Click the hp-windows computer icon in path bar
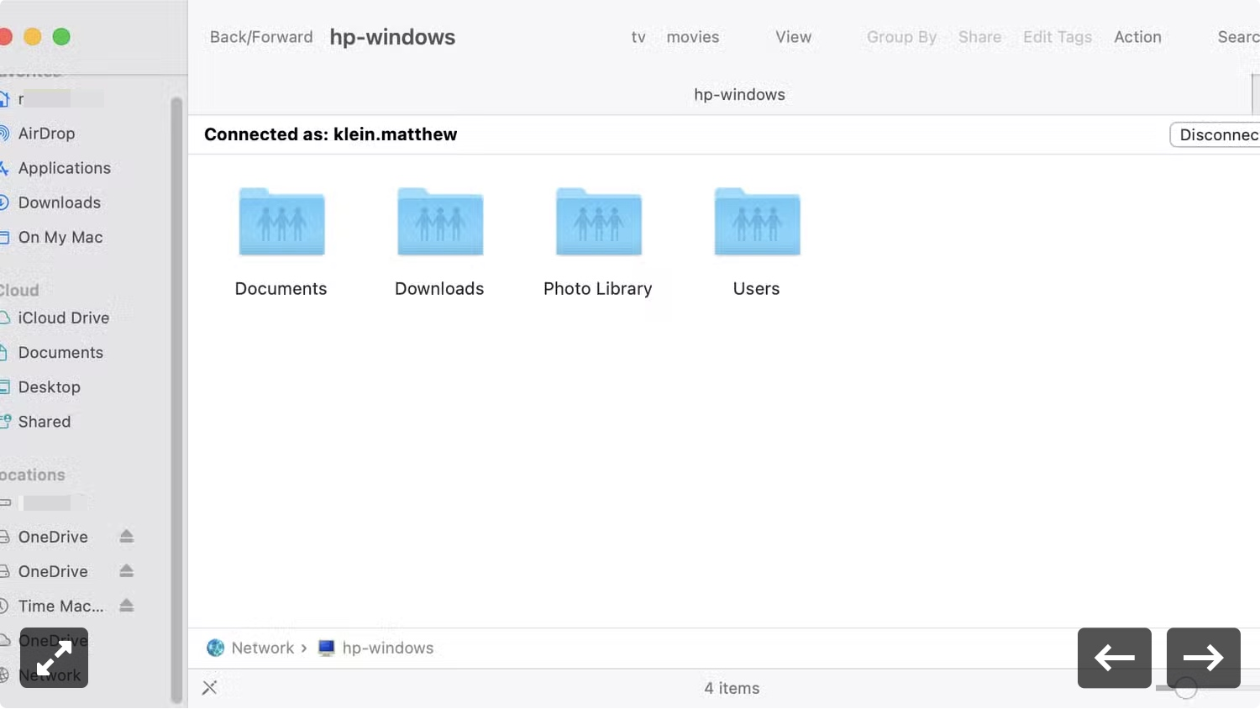 coord(327,648)
